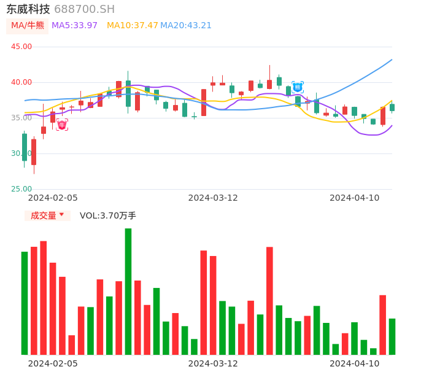Click the MA5:33.97 purple legend label

point(74,26)
